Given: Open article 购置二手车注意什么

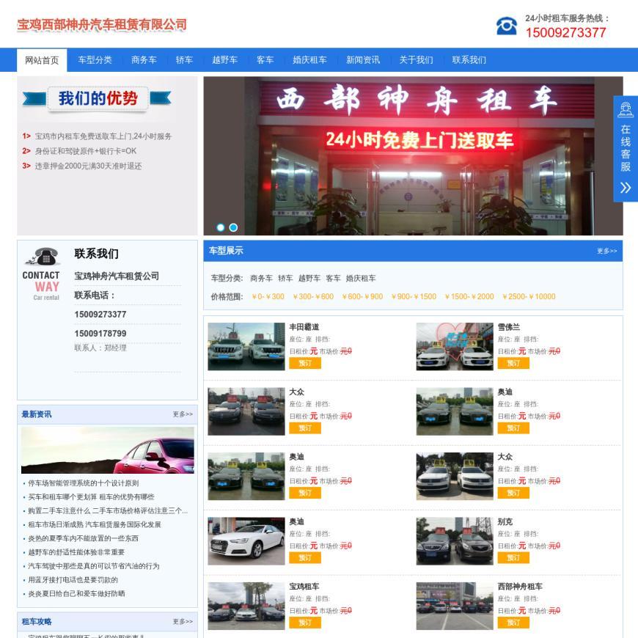Looking at the screenshot, I should 108,511.
